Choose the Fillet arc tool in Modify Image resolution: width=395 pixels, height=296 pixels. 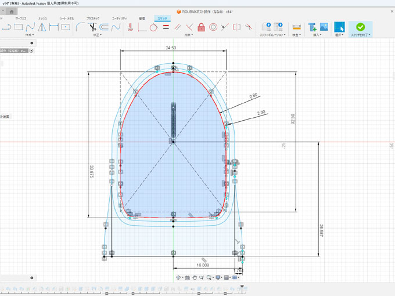(x=80, y=27)
